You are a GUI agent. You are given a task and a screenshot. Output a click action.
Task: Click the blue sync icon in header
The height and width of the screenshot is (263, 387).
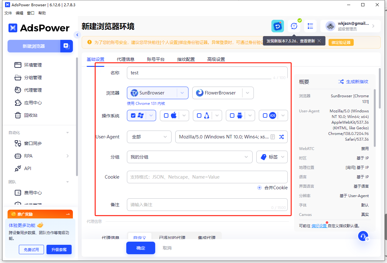(278, 26)
